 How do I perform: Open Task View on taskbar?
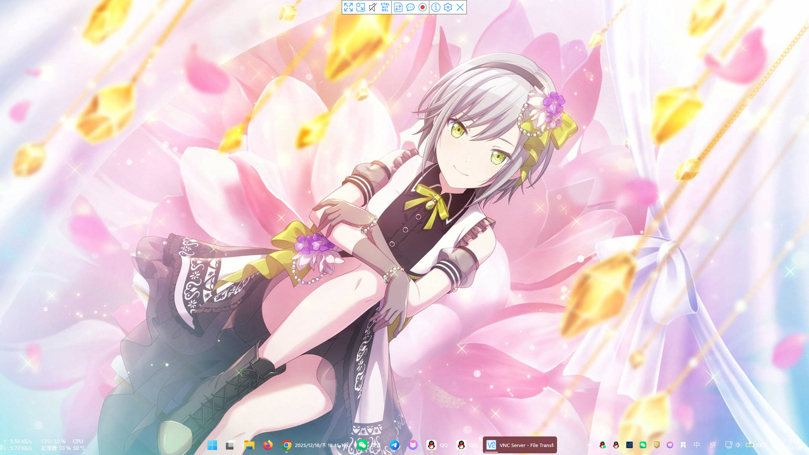230,445
